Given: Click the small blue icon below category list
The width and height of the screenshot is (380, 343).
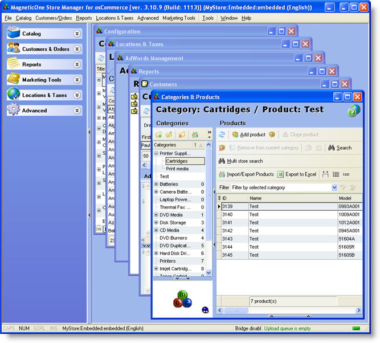Looking at the screenshot, I should point(205,310).
